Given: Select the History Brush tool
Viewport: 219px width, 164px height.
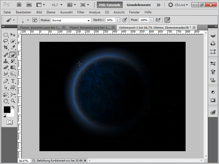Looking at the screenshot, I should point(13,61).
